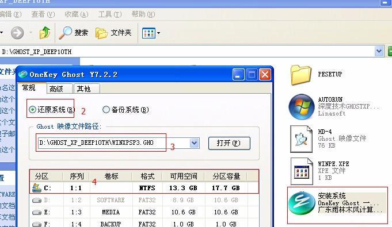The image size is (392, 227).
Task: Click the 序列 column header
Action: [x=76, y=176]
